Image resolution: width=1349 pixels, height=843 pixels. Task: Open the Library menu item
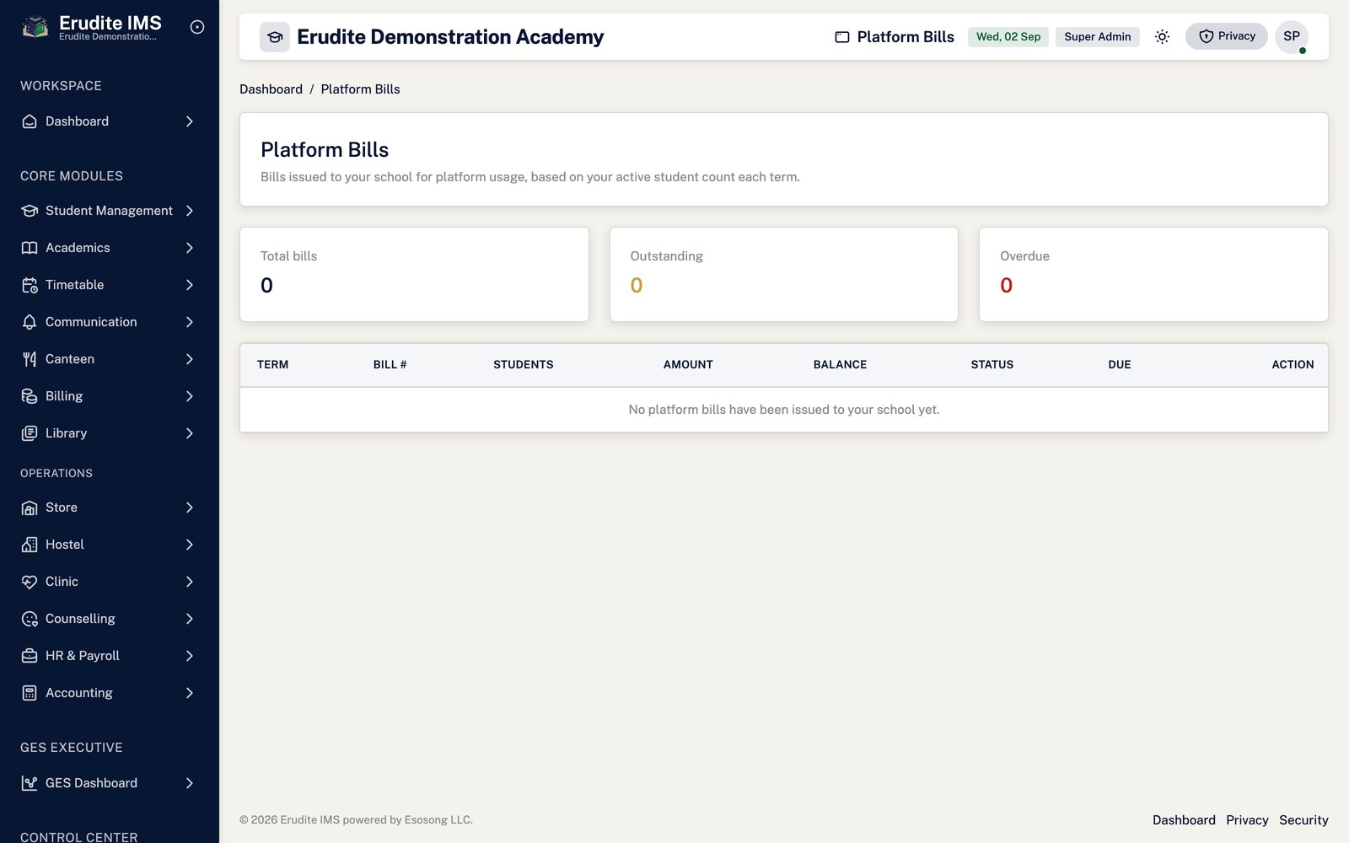coord(110,433)
